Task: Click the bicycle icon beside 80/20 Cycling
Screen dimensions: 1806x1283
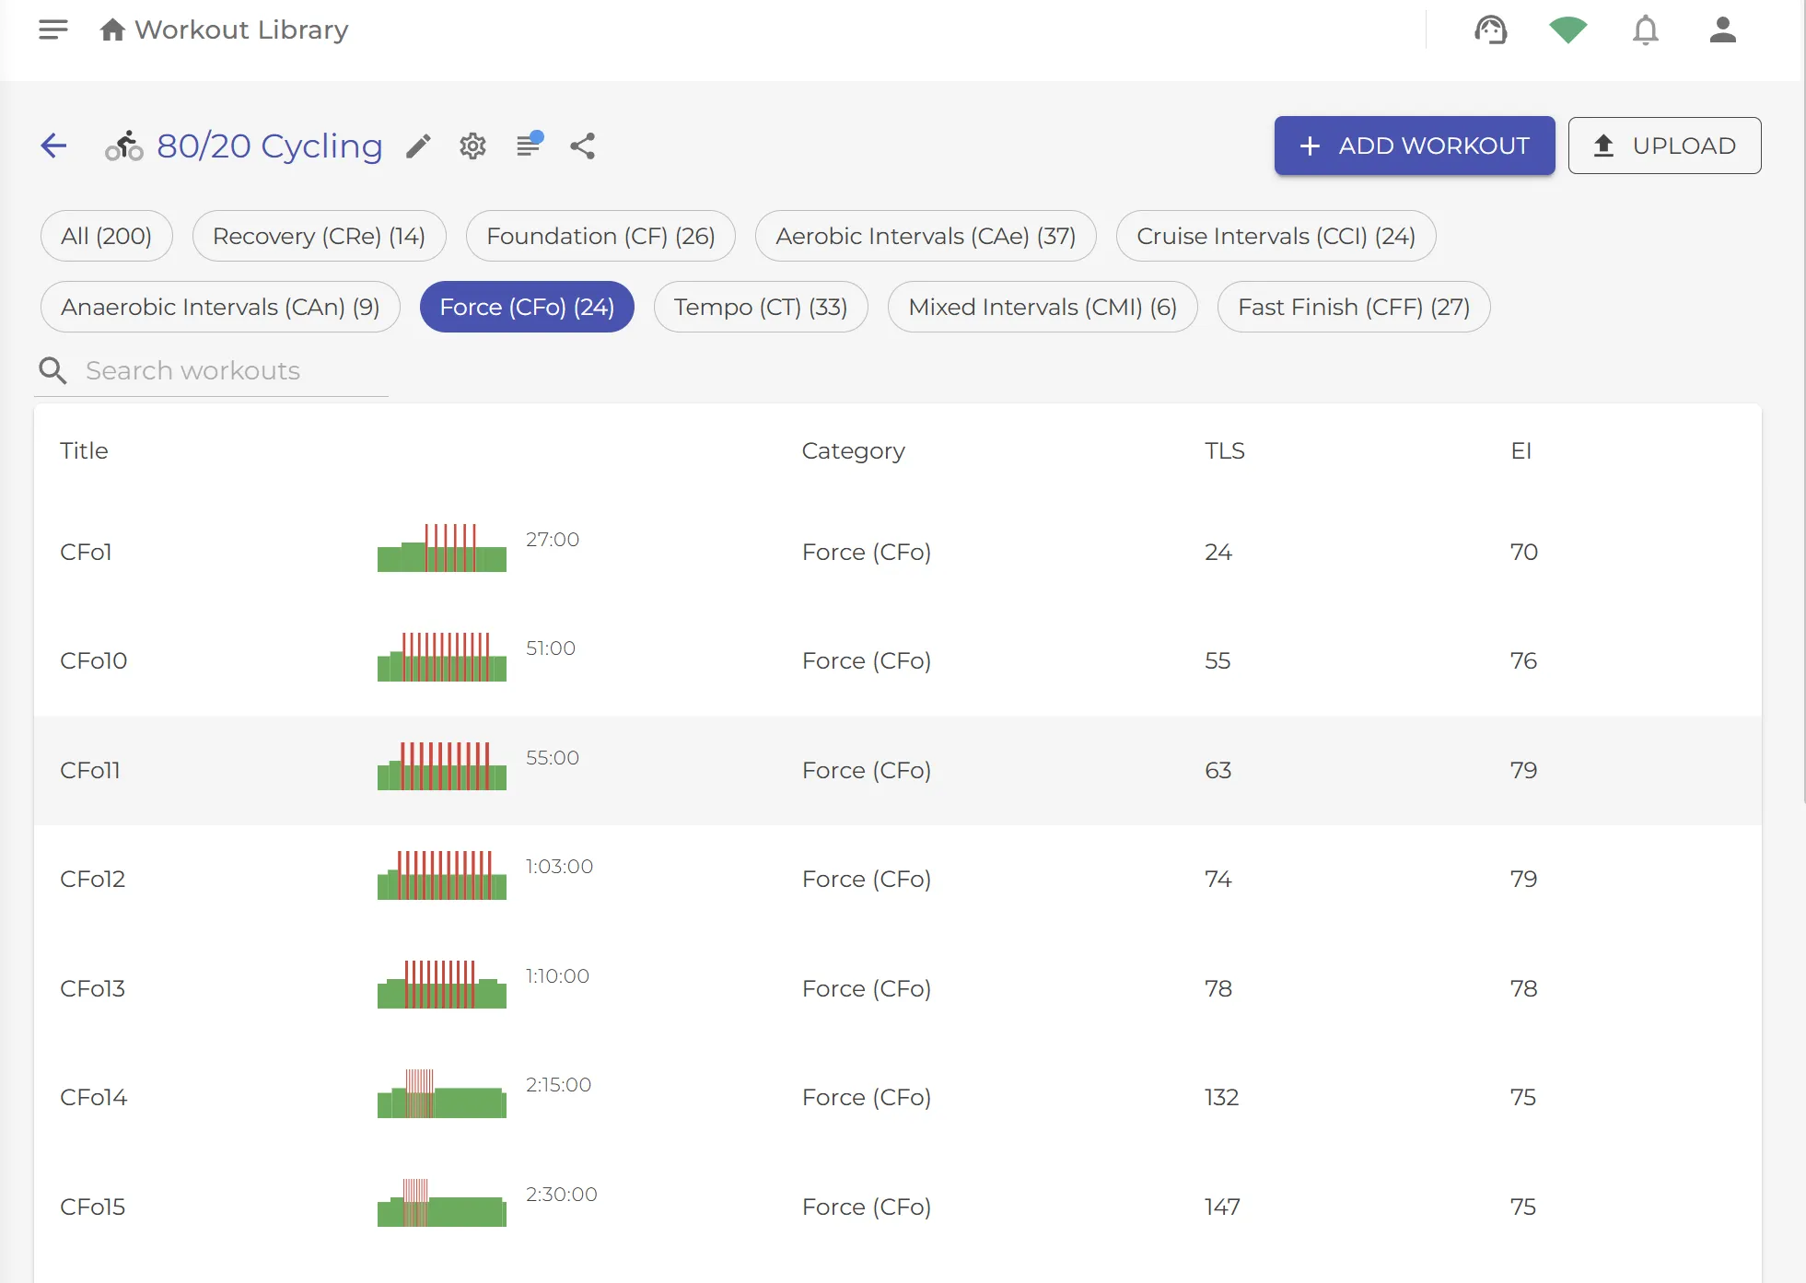Action: point(123,146)
